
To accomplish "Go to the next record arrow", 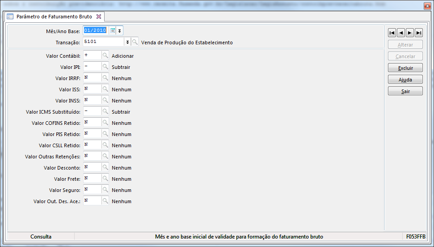I will coord(410,33).
